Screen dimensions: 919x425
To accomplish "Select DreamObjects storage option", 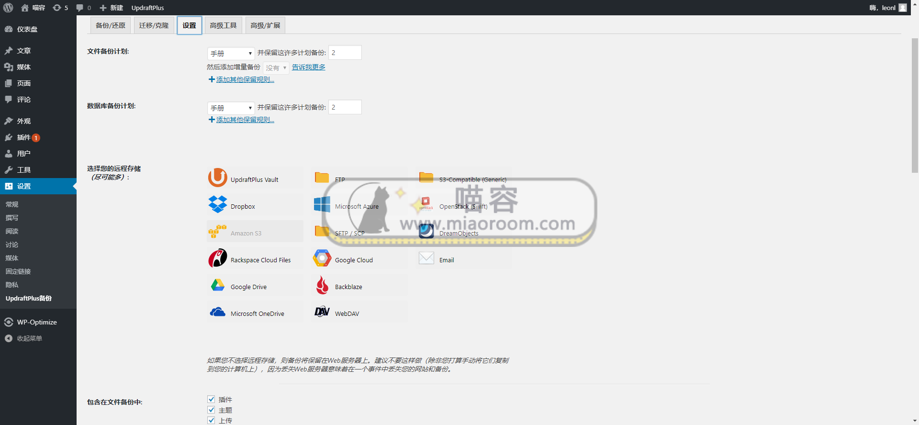I will tap(464, 232).
